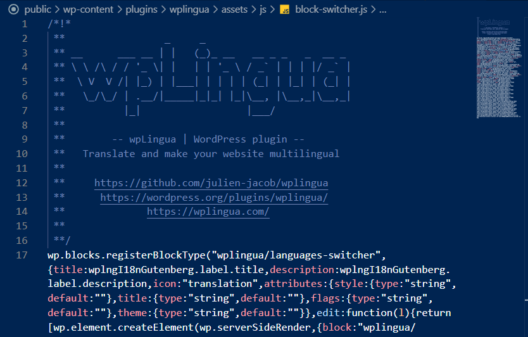Open the trailing '...' breadcrumb symbol list

point(383,10)
